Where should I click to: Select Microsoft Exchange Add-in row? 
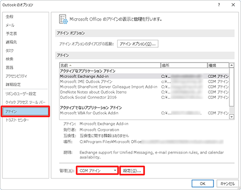(x=144, y=76)
